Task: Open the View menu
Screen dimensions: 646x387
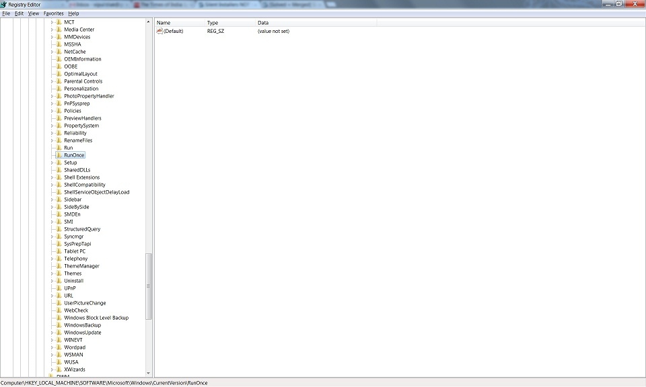Action: click(x=34, y=13)
